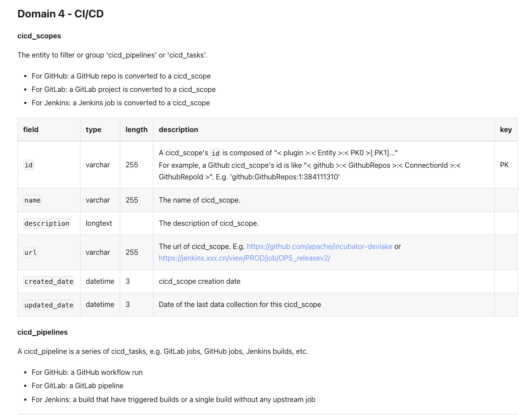Click the 'id' field code cell
Screen dimensions: 530x415
[29, 165]
